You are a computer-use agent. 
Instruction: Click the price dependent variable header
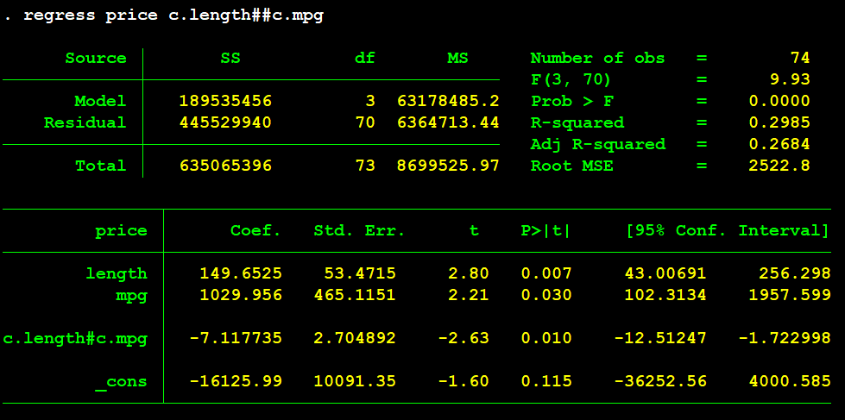click(x=121, y=231)
